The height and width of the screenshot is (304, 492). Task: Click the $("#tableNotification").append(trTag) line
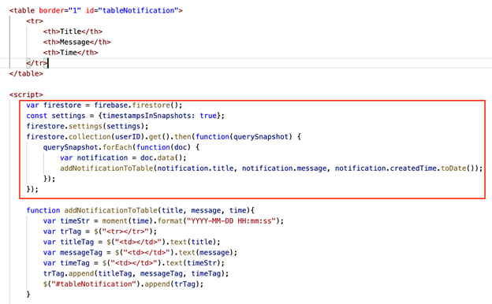click(x=123, y=284)
